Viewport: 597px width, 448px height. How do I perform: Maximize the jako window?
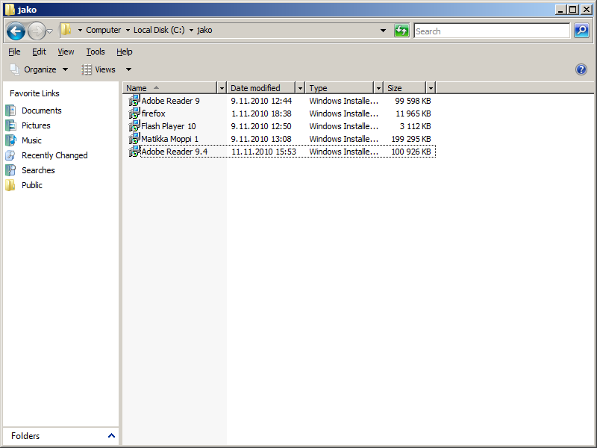click(572, 10)
